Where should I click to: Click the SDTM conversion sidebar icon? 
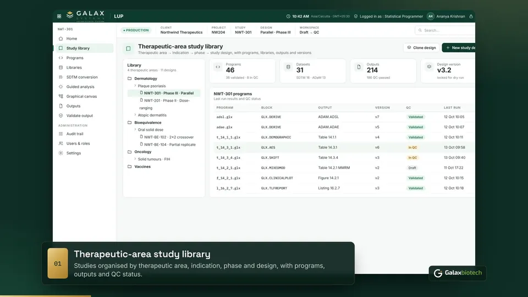click(61, 77)
